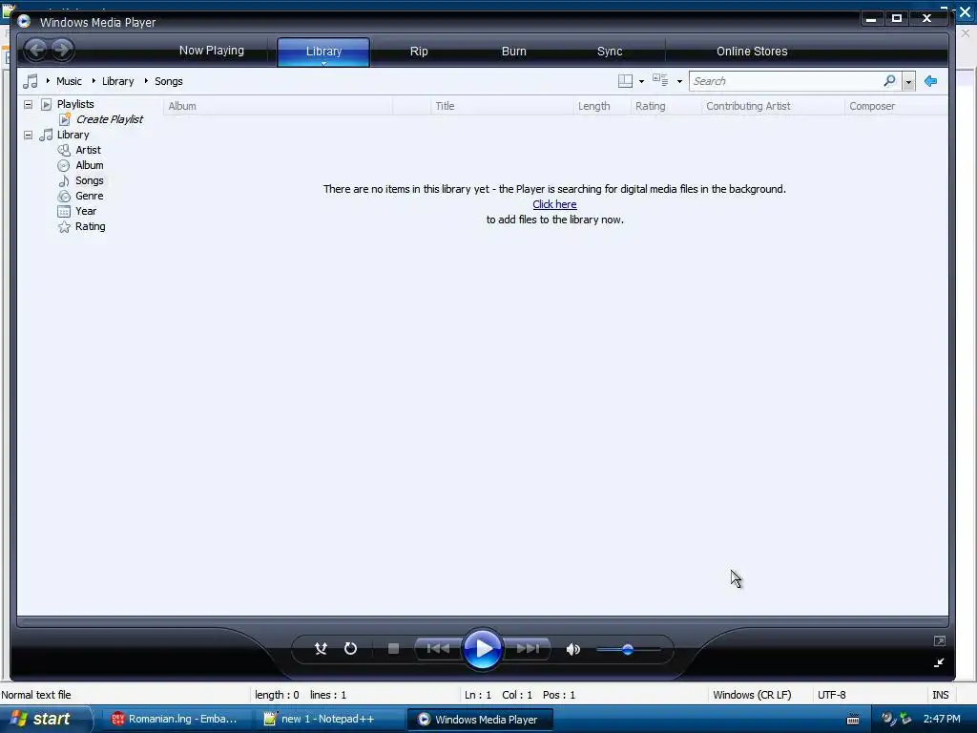The image size is (977, 733).
Task: Click the Forward navigation arrow button
Action: click(62, 50)
